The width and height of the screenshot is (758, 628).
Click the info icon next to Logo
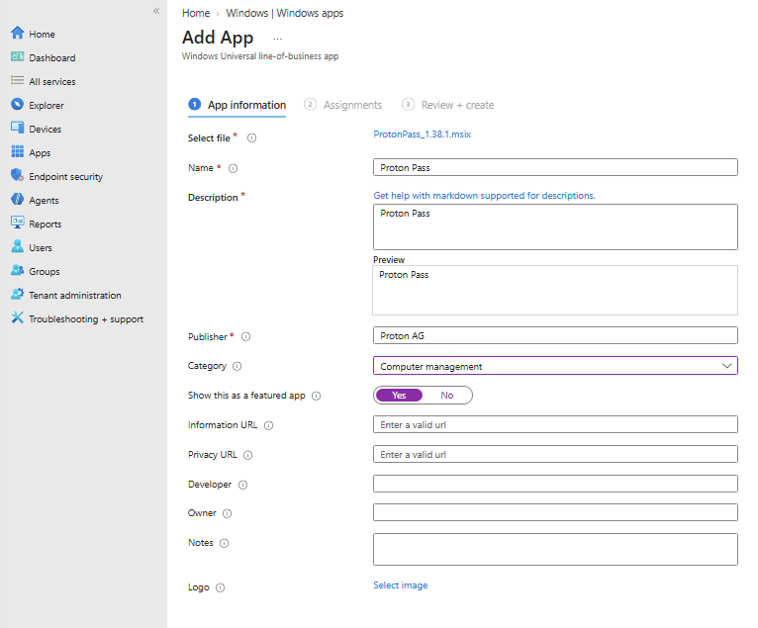221,587
